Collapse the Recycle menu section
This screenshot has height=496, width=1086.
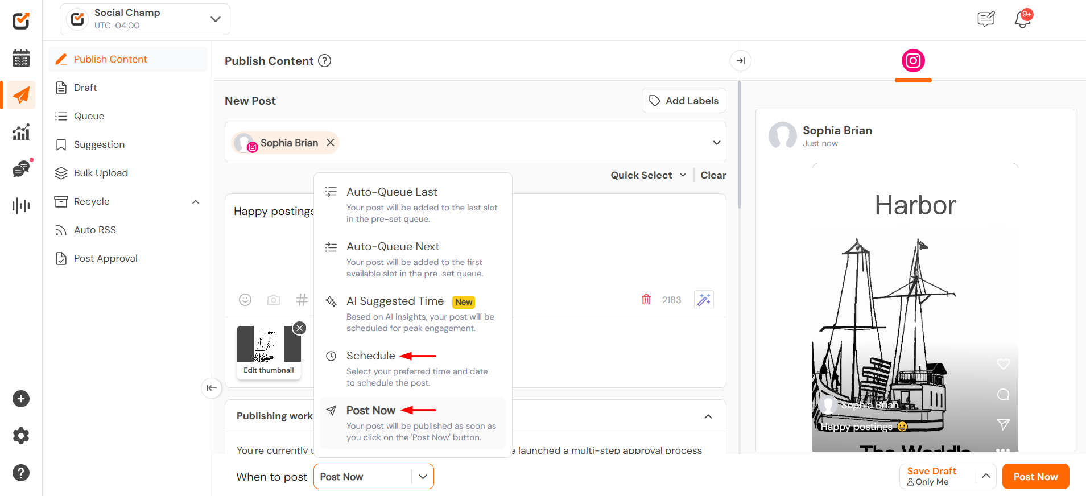click(196, 202)
